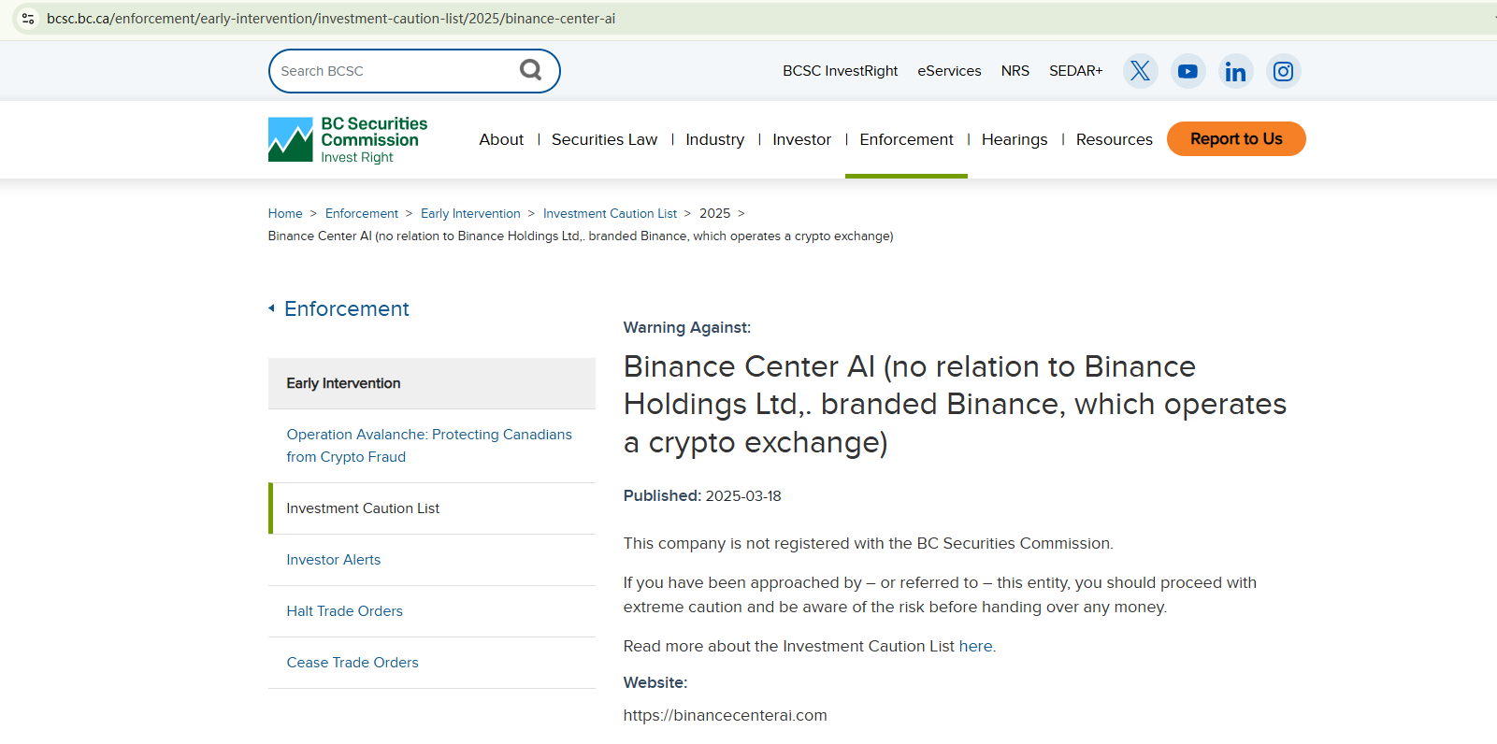Open the SEDAR+ top link
The width and height of the screenshot is (1497, 744).
1075,71
